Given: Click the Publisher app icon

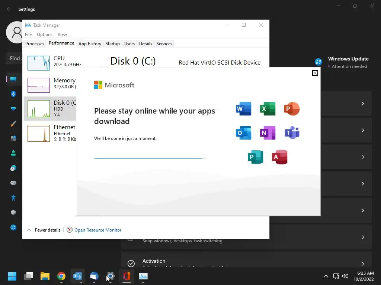Looking at the screenshot, I should (255, 157).
